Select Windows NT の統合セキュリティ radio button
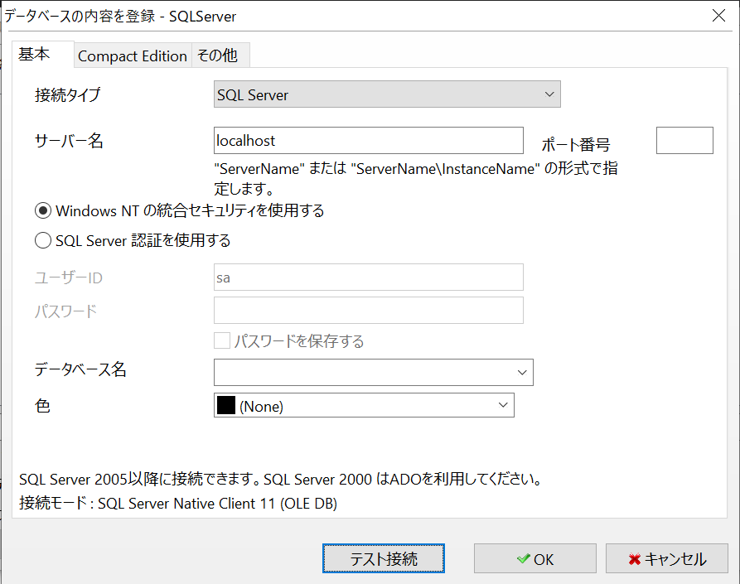 point(43,210)
